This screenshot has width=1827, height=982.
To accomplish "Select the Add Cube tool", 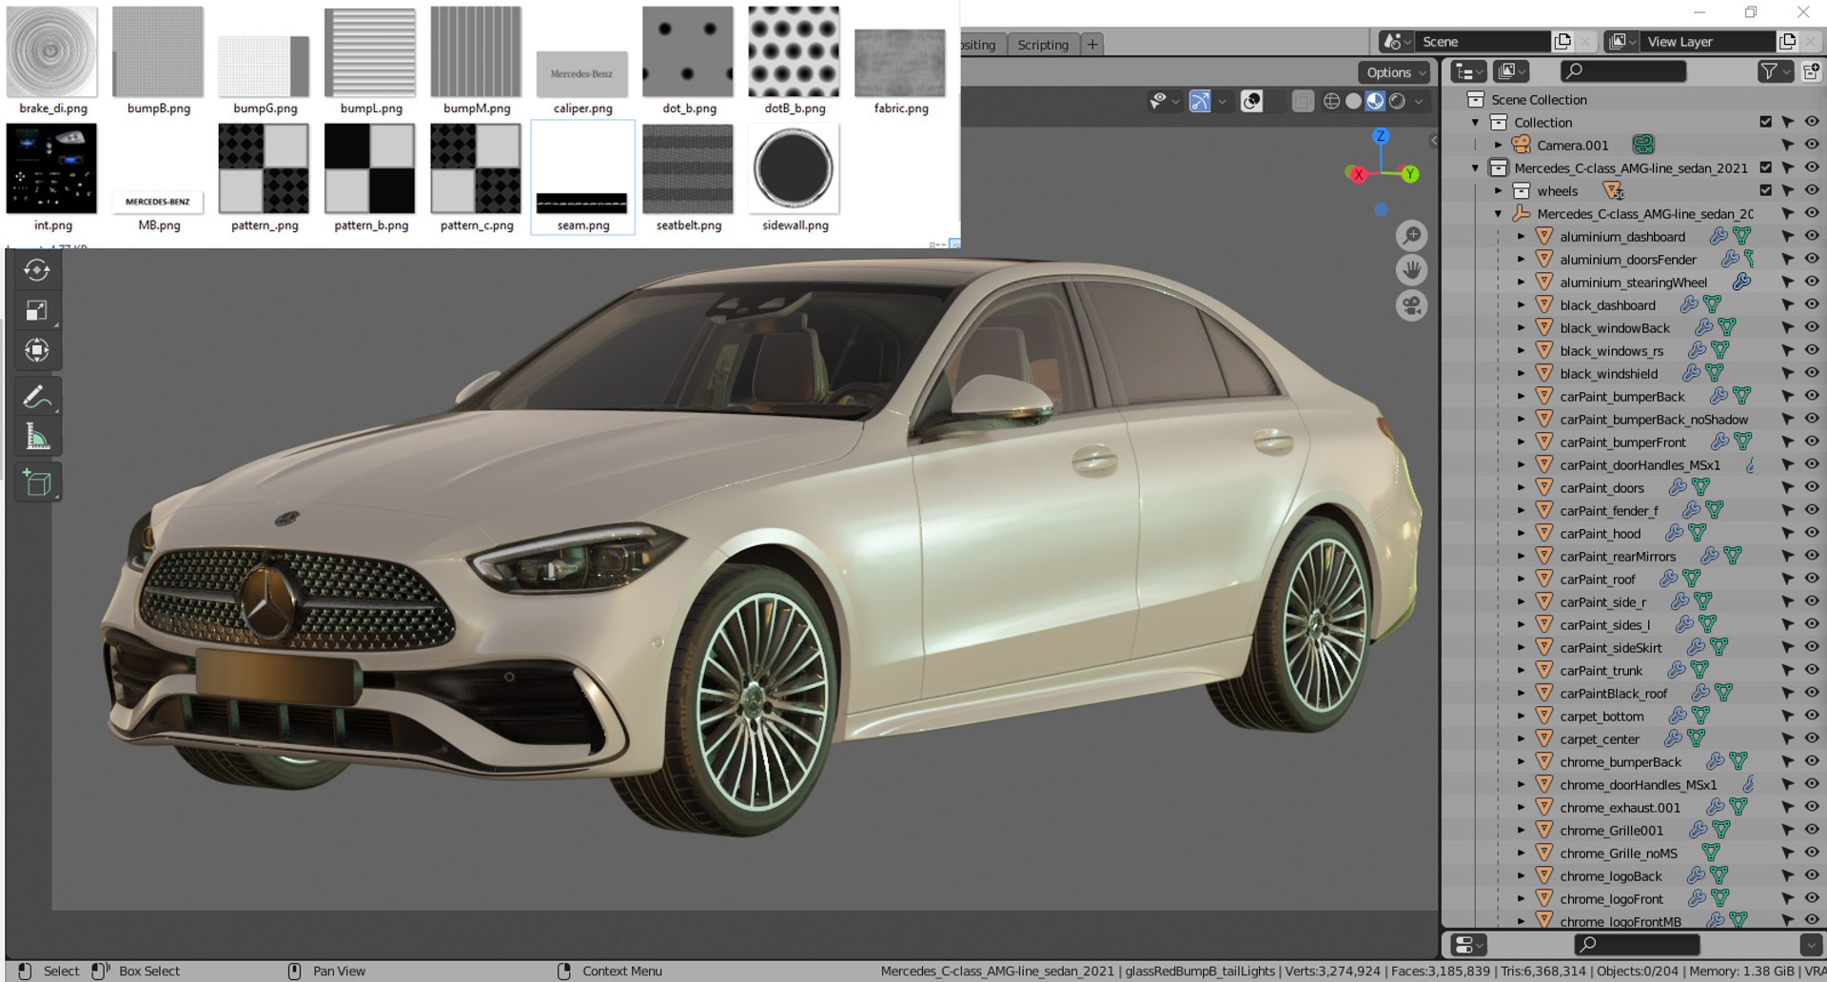I will [x=37, y=483].
